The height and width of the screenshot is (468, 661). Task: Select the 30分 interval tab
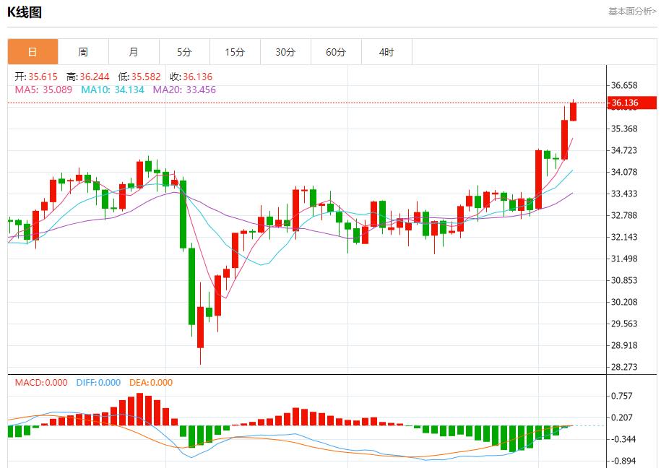tap(285, 52)
